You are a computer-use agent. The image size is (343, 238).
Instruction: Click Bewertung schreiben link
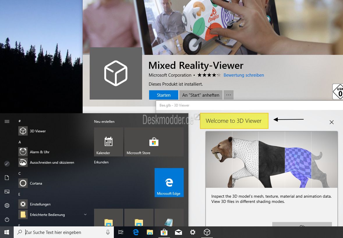coord(244,75)
